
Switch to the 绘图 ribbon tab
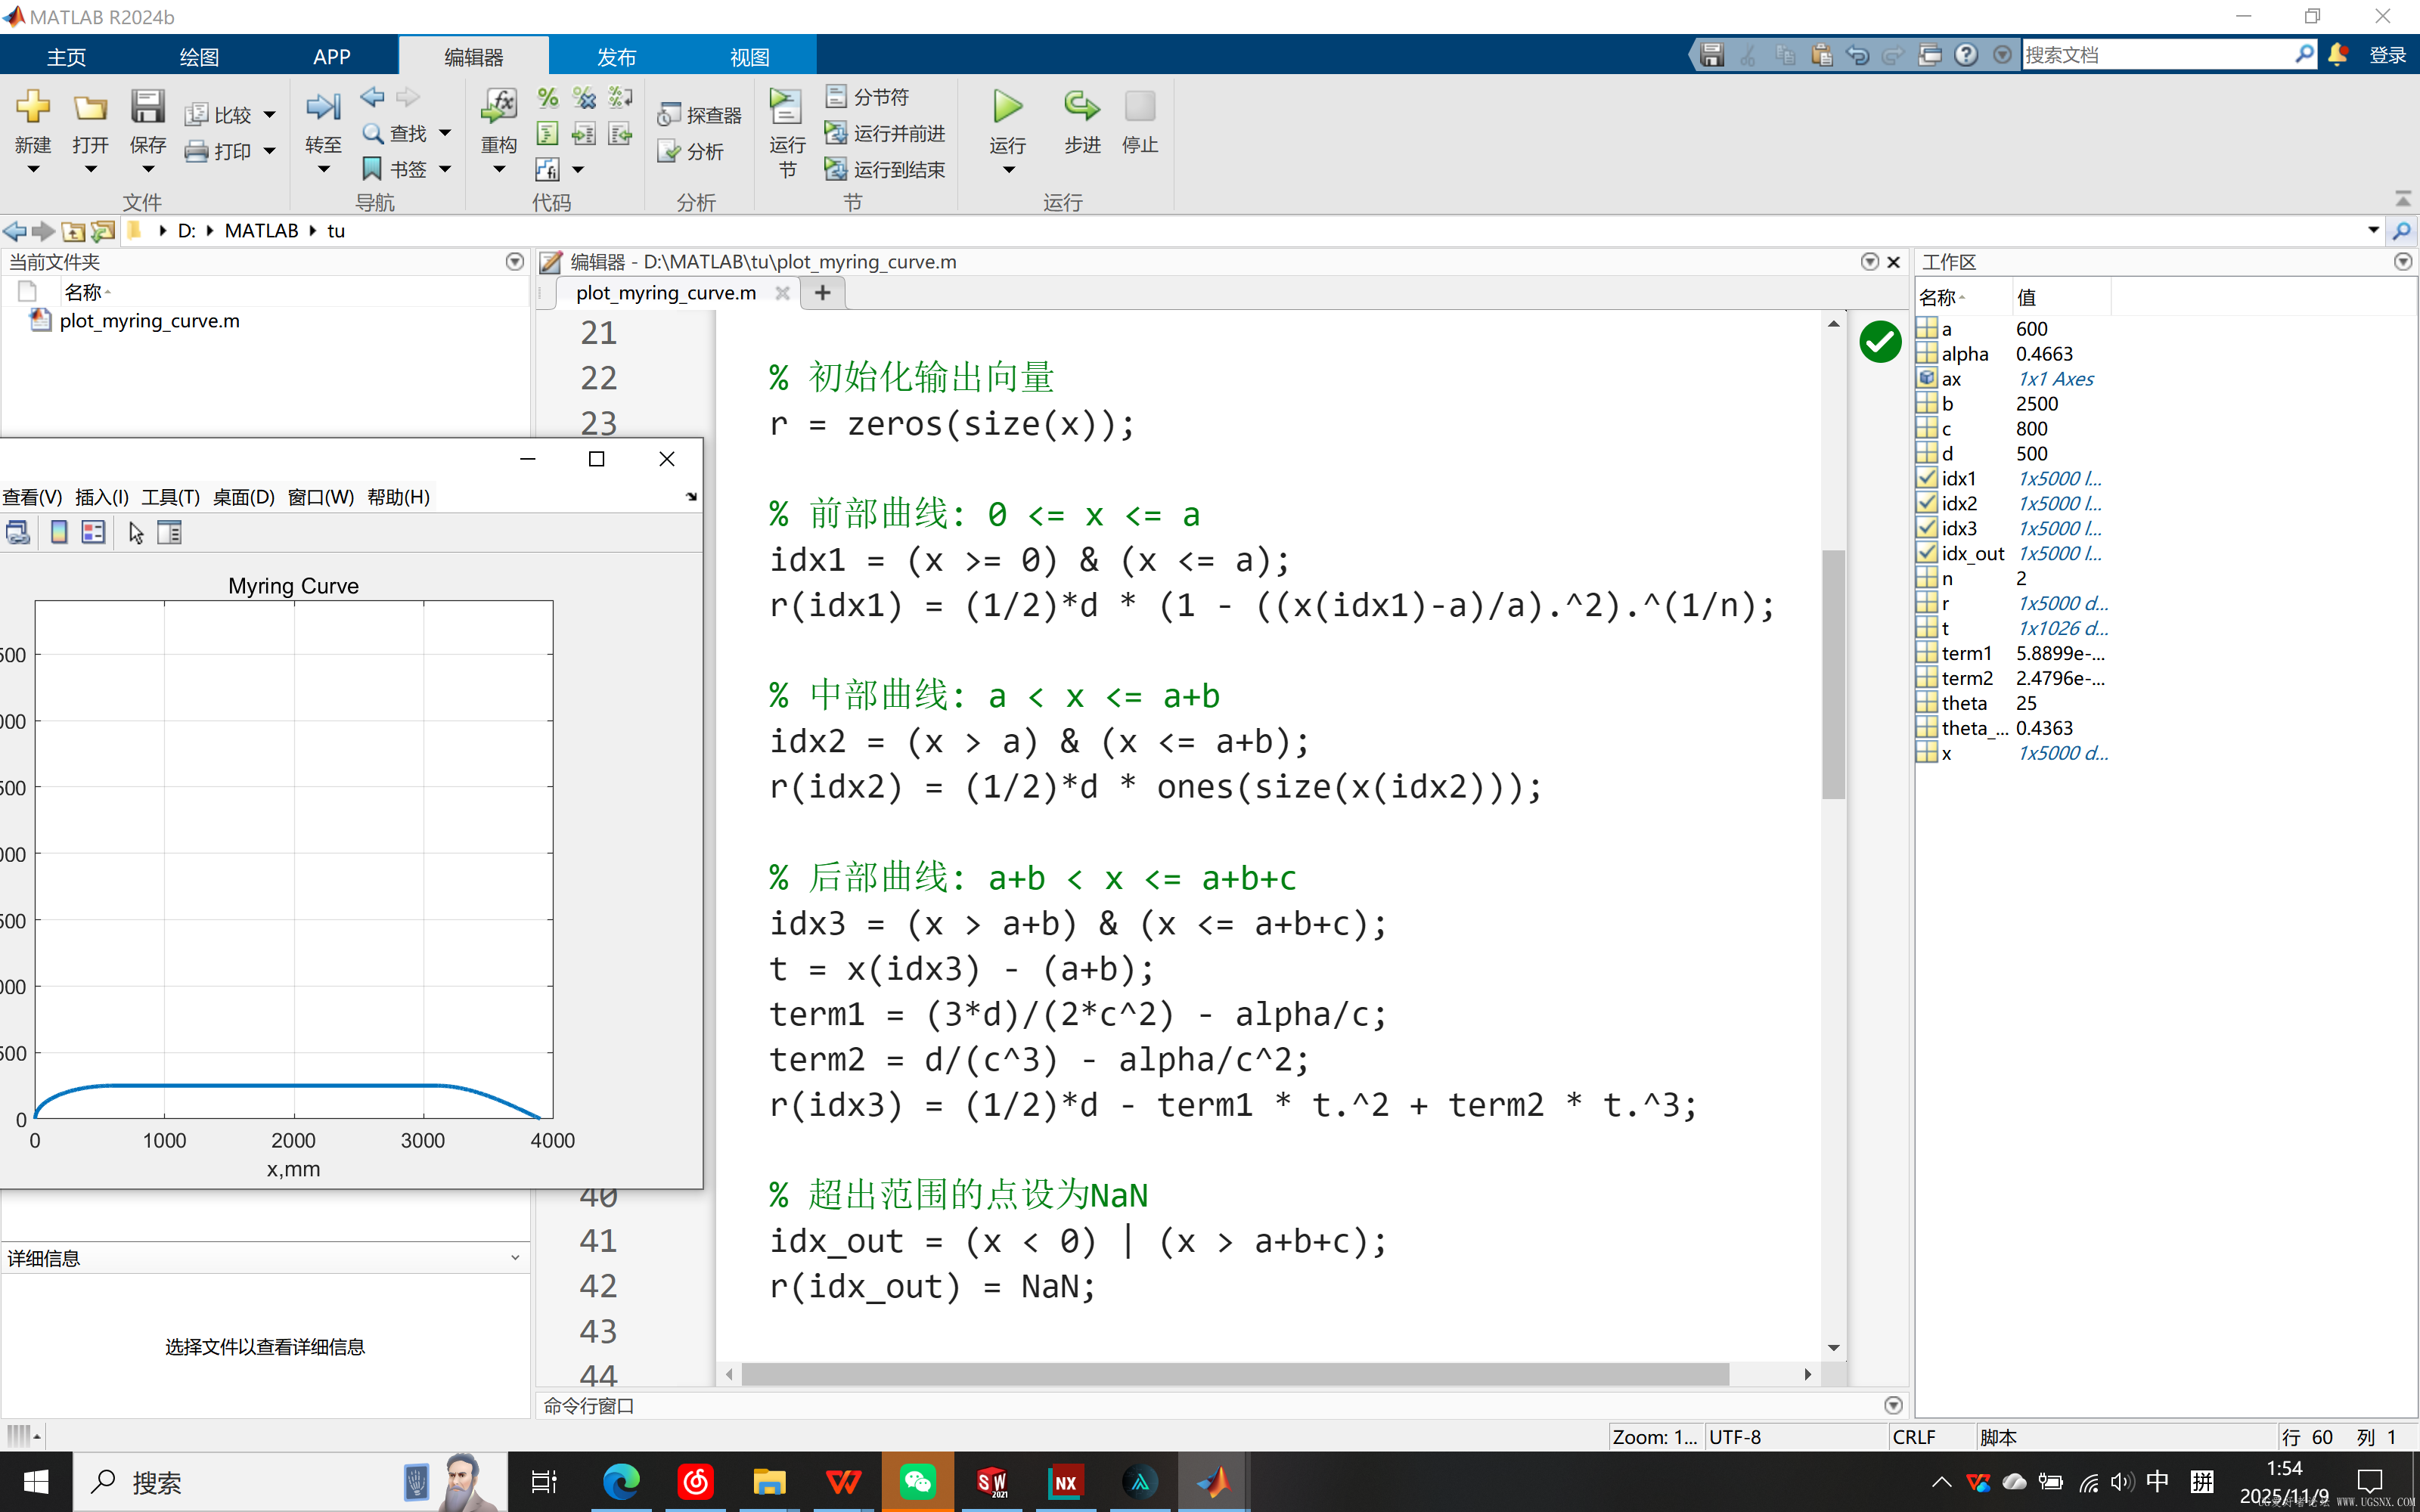pyautogui.click(x=198, y=56)
